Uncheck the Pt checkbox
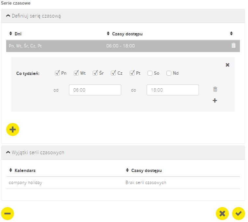This screenshot has height=222, width=248. (132, 73)
